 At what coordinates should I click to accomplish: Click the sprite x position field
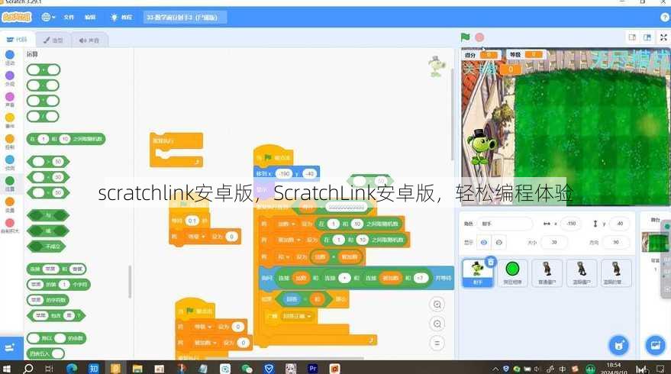pyautogui.click(x=571, y=224)
